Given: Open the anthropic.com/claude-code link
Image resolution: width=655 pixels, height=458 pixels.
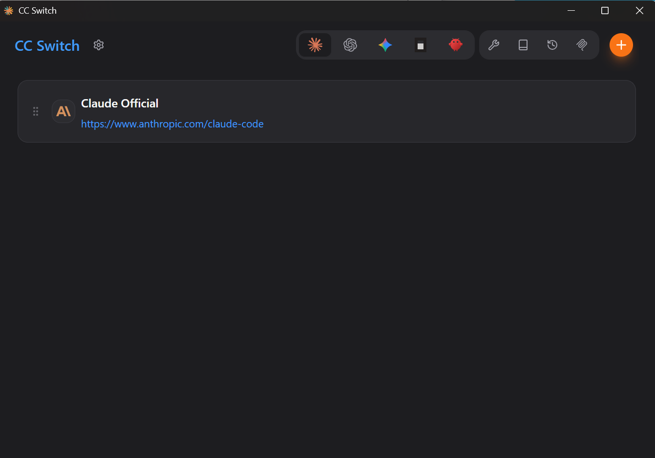Looking at the screenshot, I should (x=172, y=124).
